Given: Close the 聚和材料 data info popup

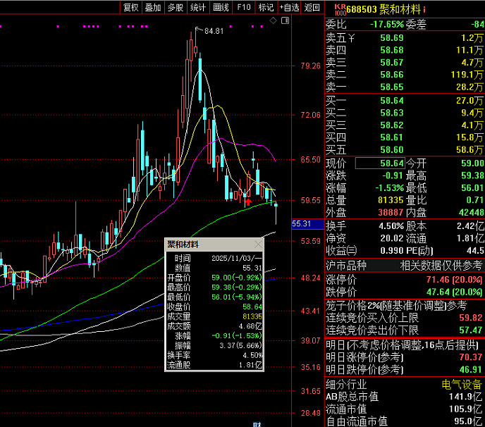Looking at the screenshot, I should pos(258,245).
